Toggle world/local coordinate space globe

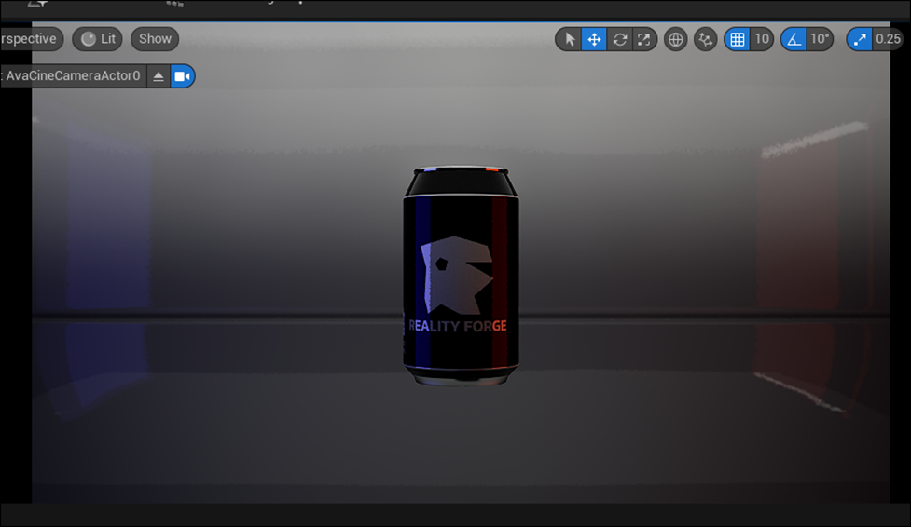coord(675,39)
